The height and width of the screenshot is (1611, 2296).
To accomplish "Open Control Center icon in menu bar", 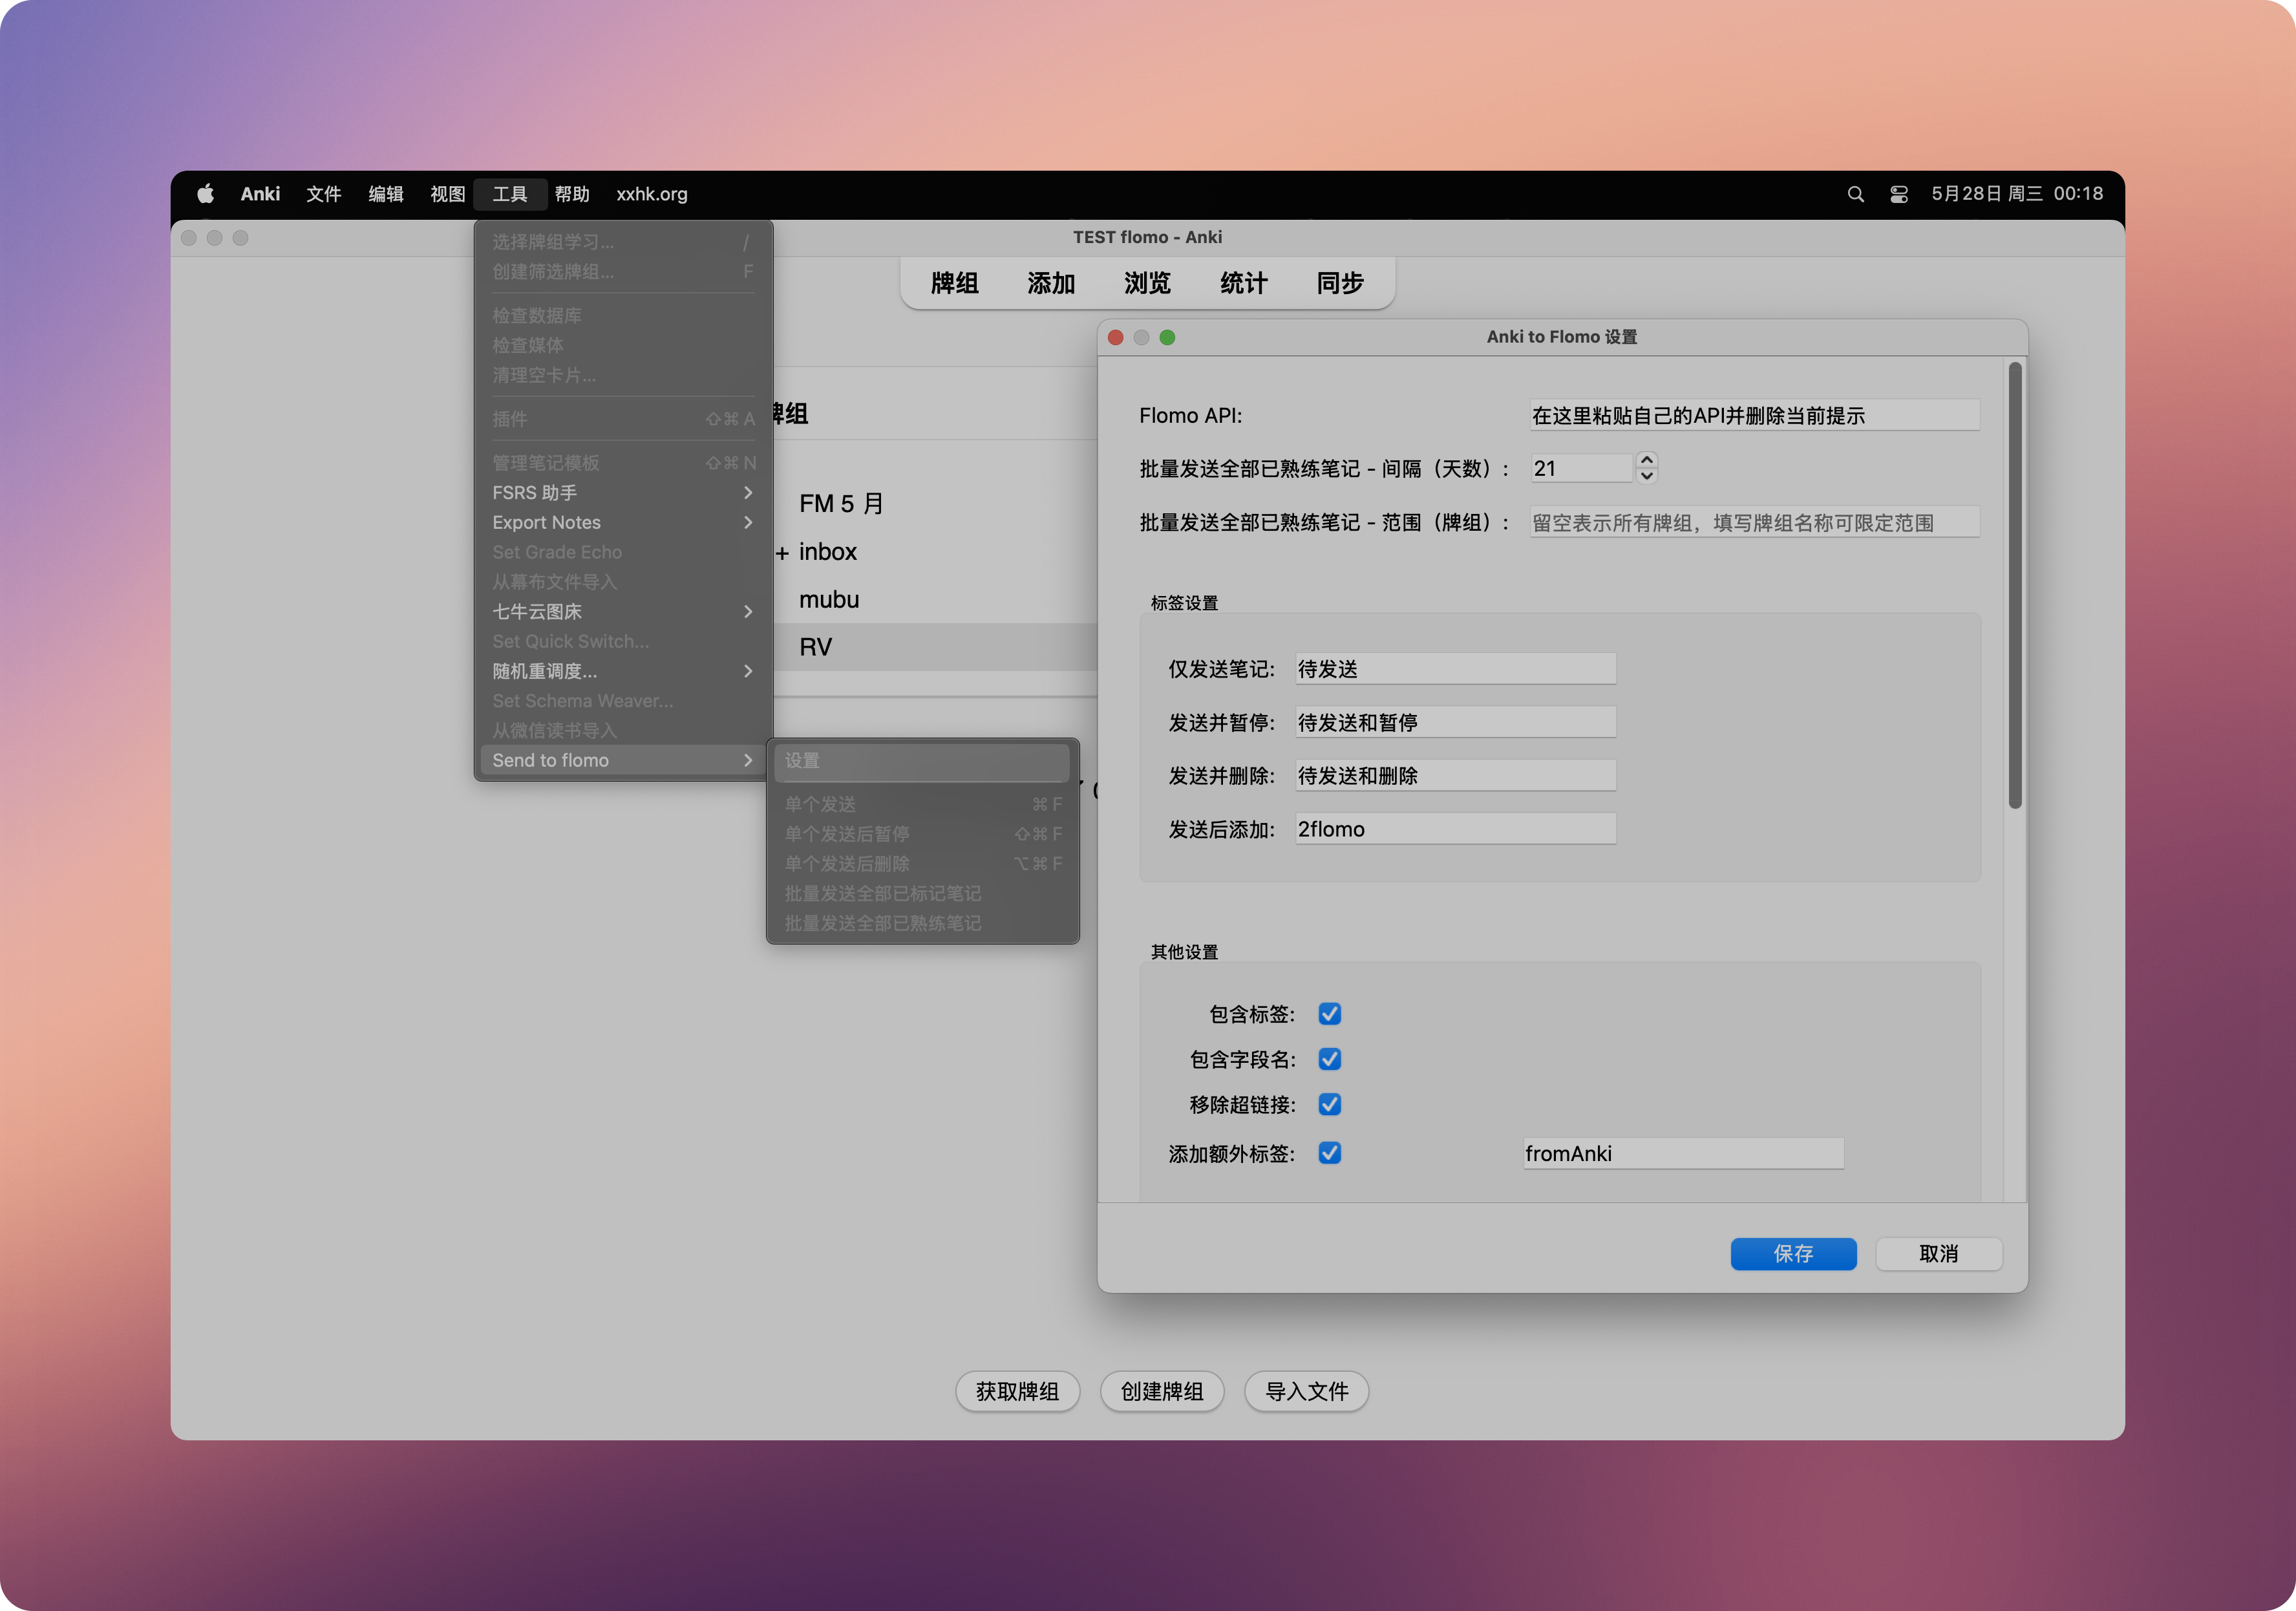I will pyautogui.click(x=1898, y=194).
